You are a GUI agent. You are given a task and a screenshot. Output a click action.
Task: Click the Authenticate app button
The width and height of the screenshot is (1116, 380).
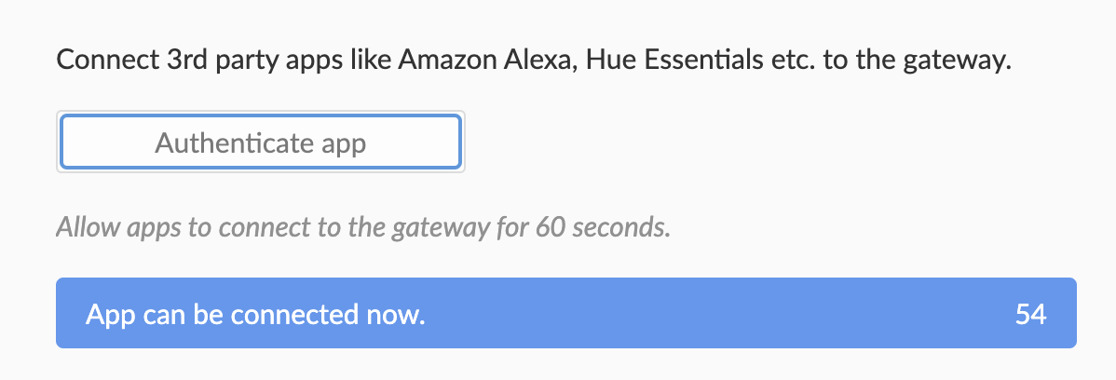[261, 142]
